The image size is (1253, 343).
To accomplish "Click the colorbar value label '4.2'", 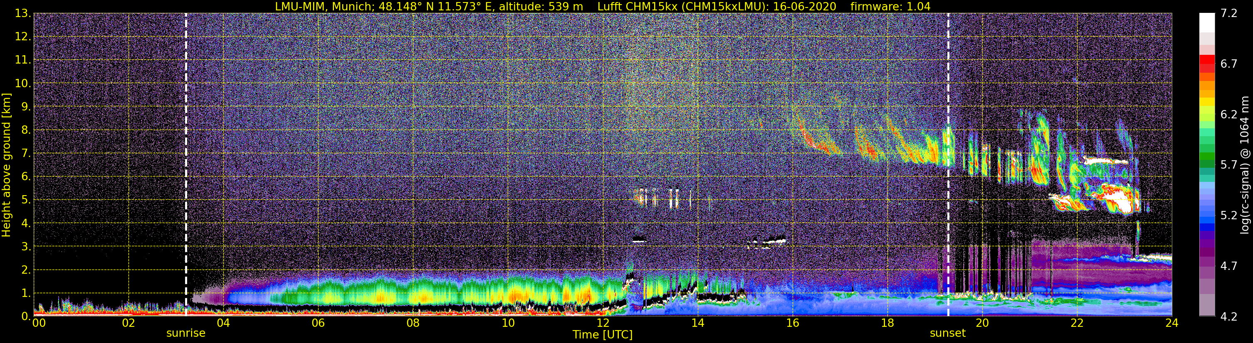I will (1229, 317).
